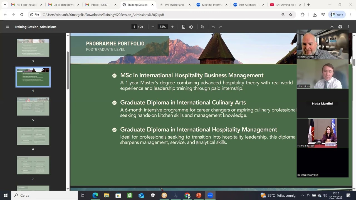The image size is (356, 200).
Task: Select Iulian Virlan's video tile
Action: 323,74
